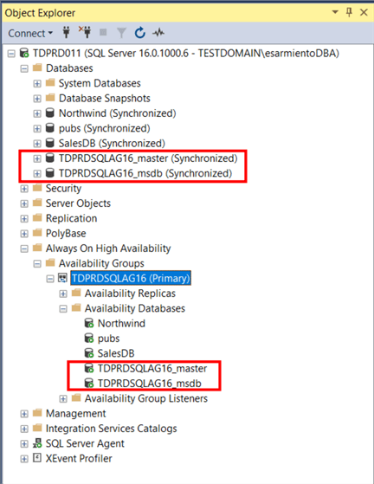This screenshot has height=484, width=374.
Task: Click the pubs (Synchronized) database cylinder icon
Action: [x=50, y=128]
